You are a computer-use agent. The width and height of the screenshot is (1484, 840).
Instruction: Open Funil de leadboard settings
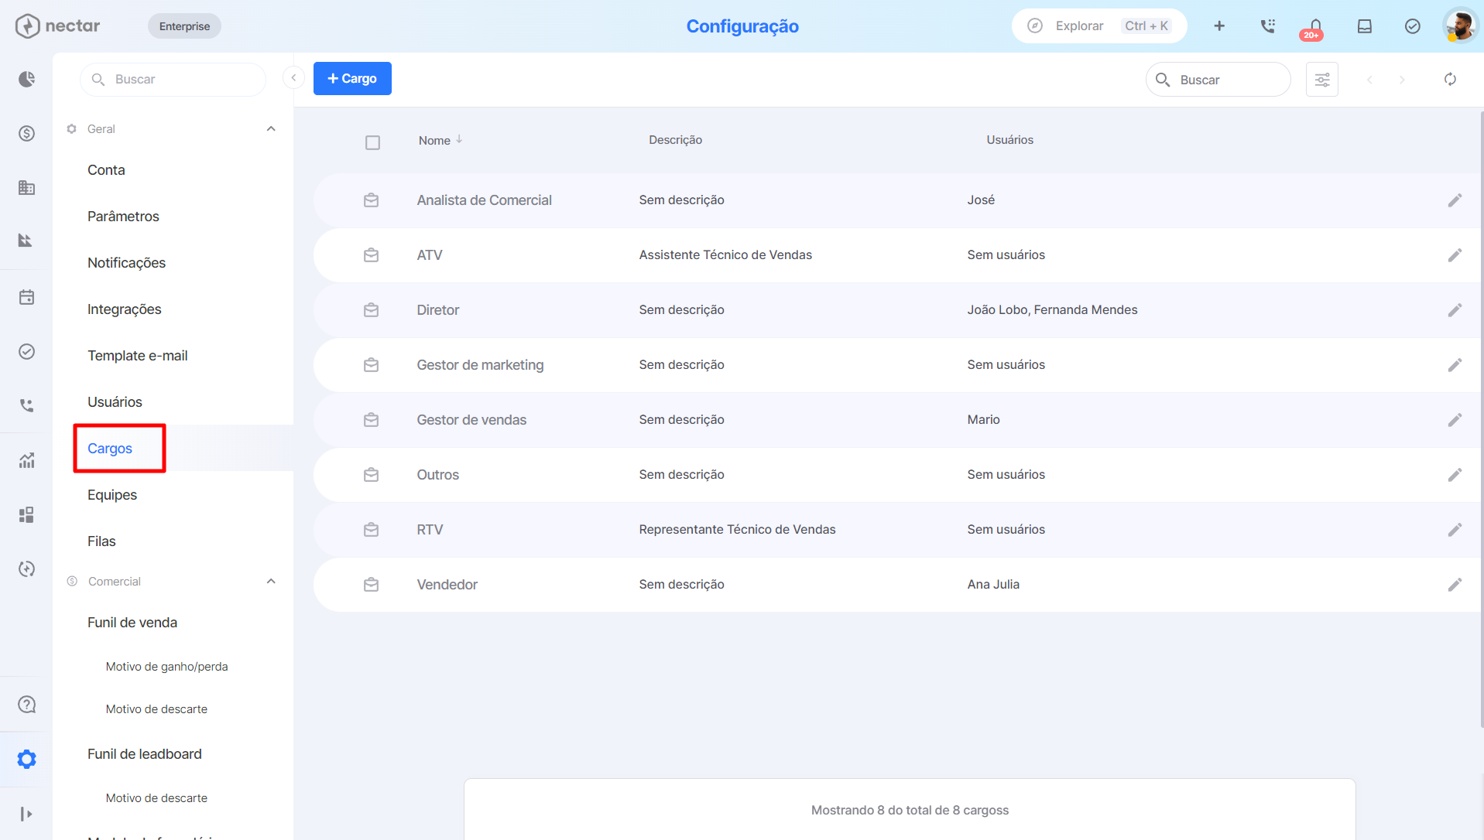(x=145, y=754)
